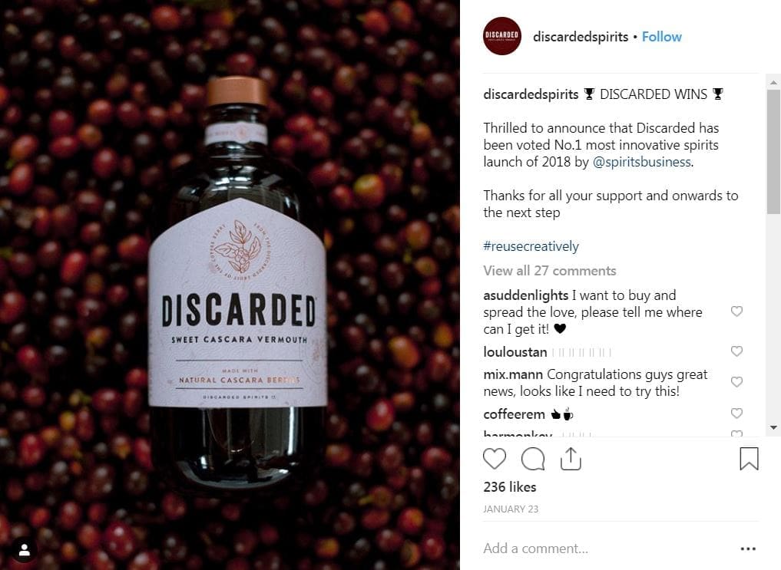Like the post with the heart icon
The height and width of the screenshot is (570, 781).
point(494,459)
